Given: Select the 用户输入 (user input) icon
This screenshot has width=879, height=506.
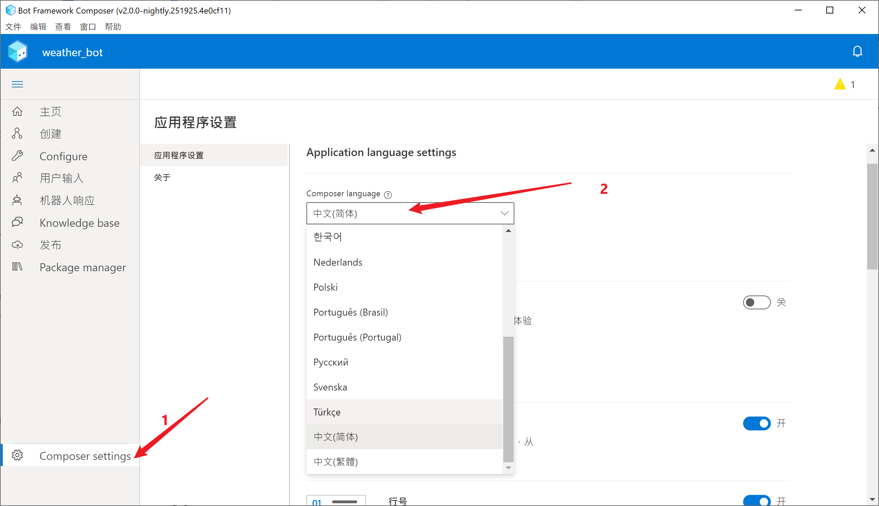Looking at the screenshot, I should (61, 178).
